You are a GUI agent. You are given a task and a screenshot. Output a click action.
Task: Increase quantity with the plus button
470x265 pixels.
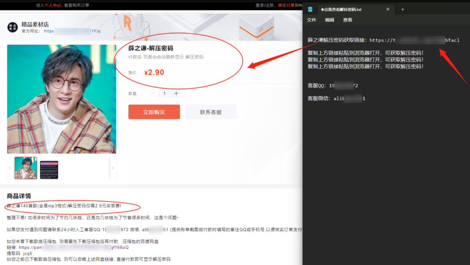(x=176, y=94)
